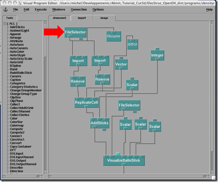Select the lattice input node
This screenshot has width=218, height=182.
tap(132, 44)
